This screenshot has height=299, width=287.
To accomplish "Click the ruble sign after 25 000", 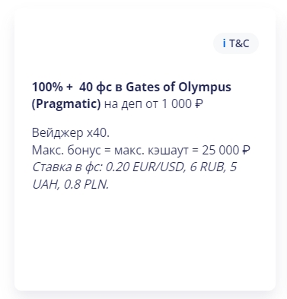I will (246, 150).
